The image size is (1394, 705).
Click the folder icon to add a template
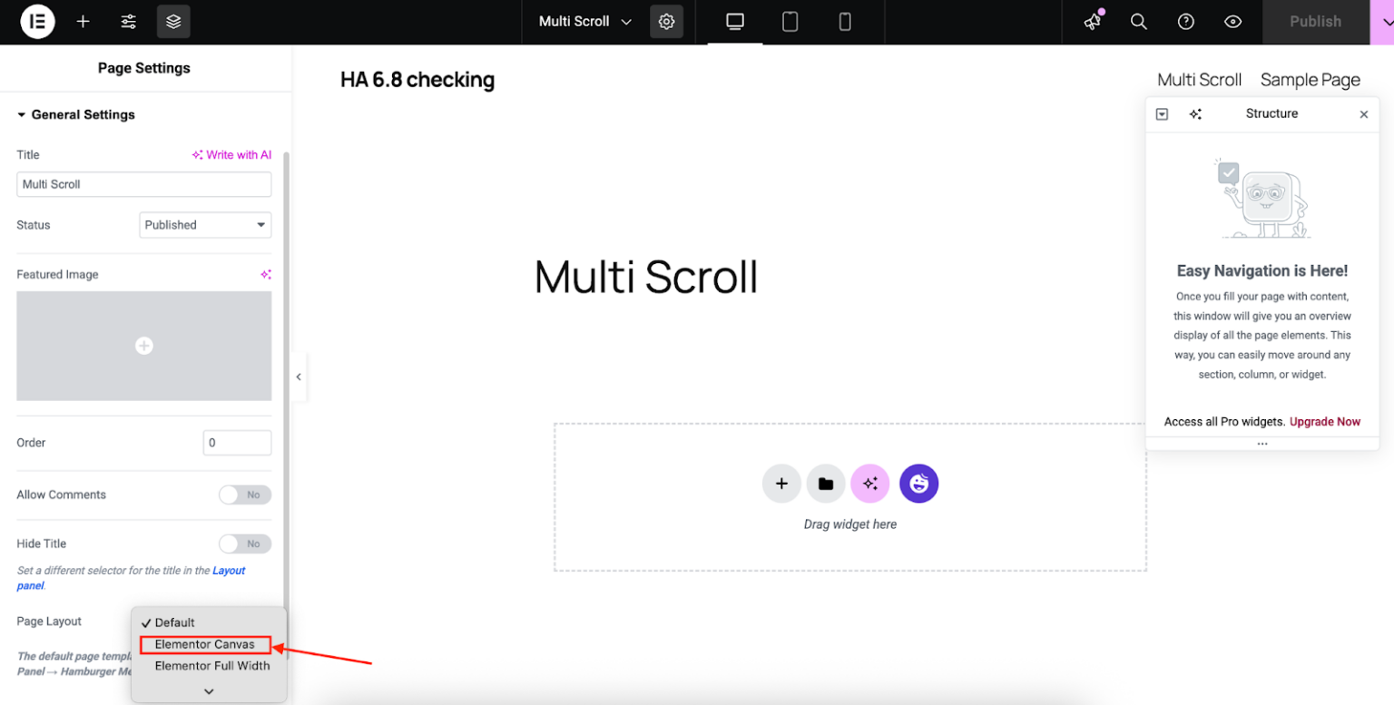point(825,484)
